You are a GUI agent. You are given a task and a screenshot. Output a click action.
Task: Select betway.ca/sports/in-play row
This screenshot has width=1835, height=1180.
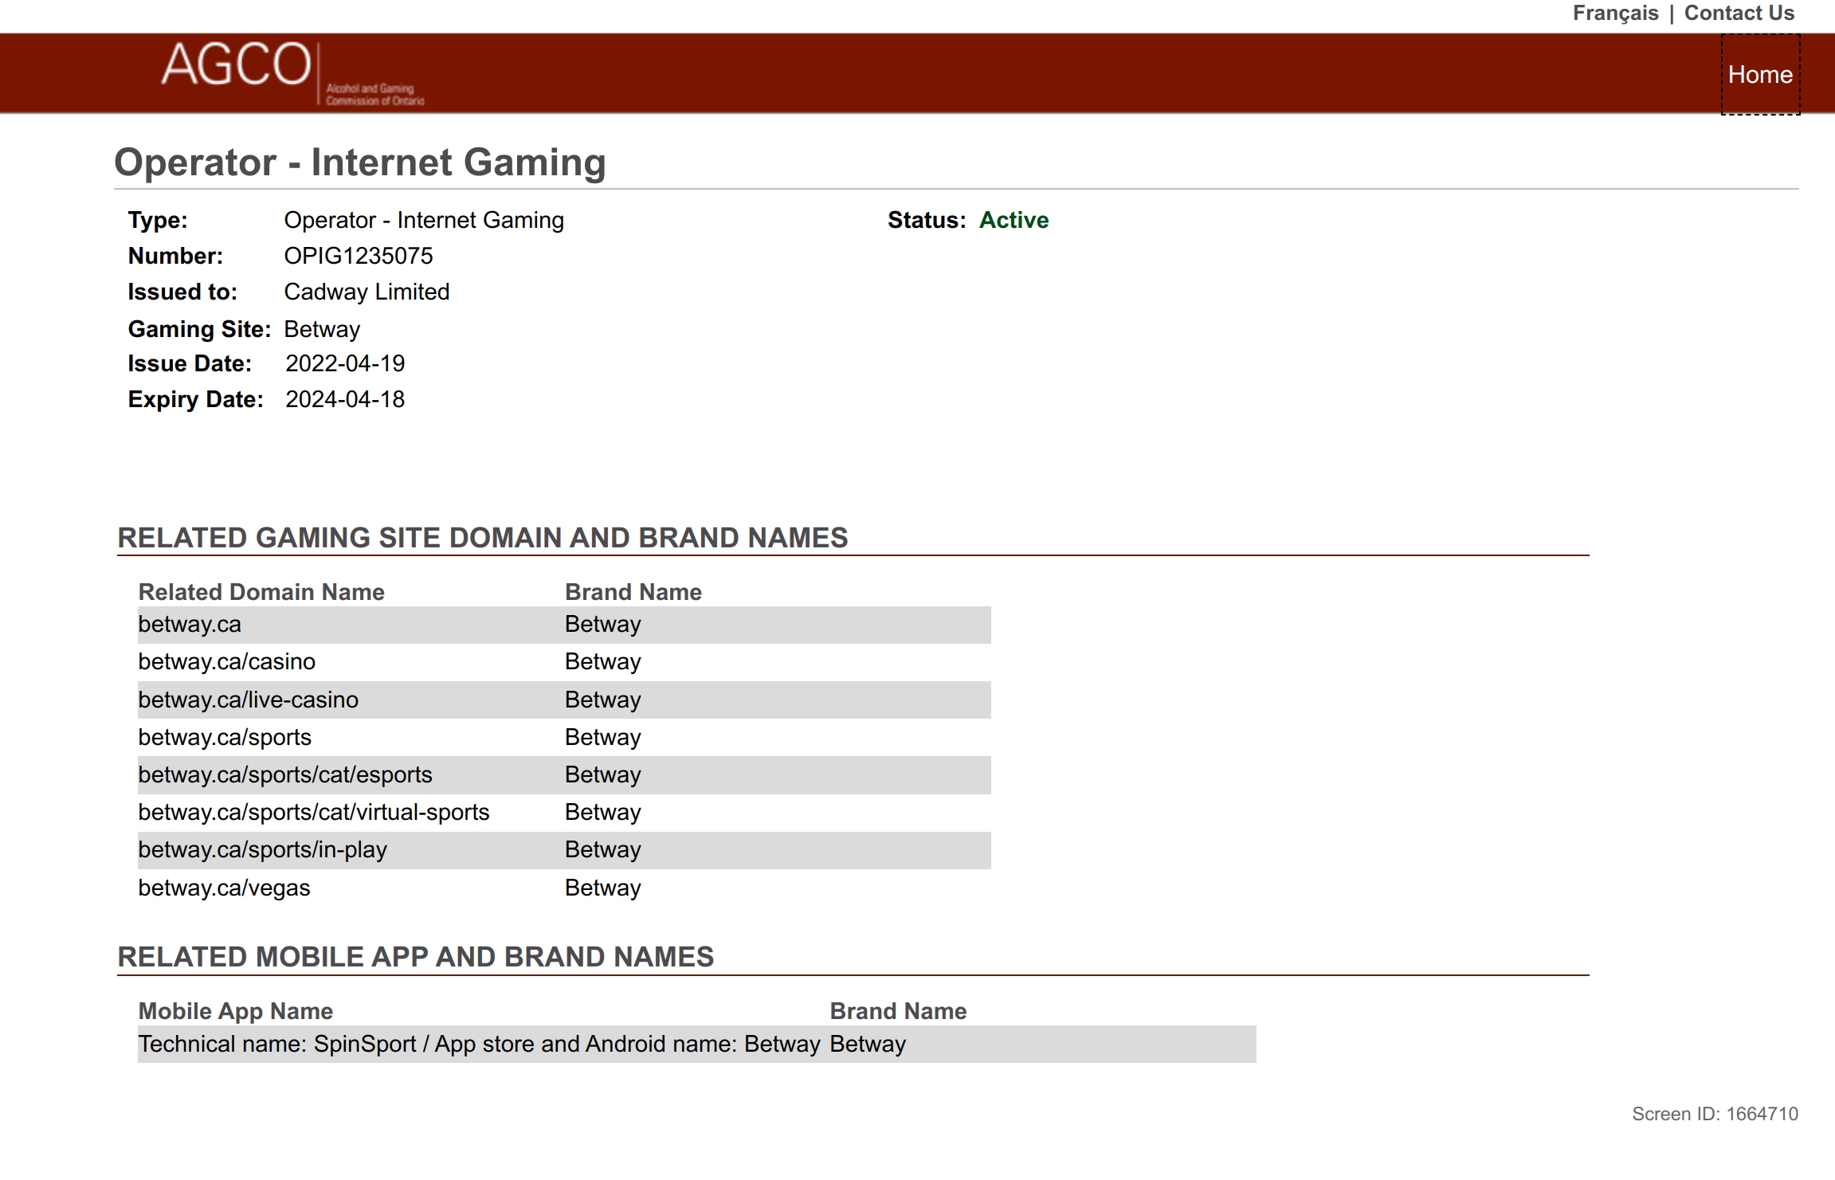tap(262, 850)
